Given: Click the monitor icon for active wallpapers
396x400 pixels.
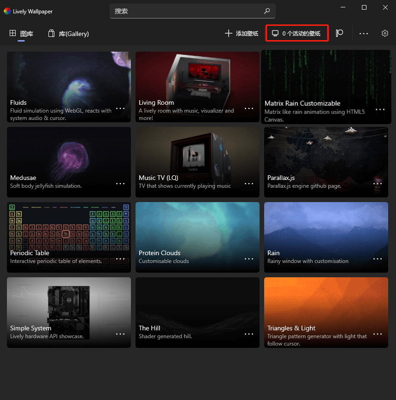Looking at the screenshot, I should coord(275,33).
